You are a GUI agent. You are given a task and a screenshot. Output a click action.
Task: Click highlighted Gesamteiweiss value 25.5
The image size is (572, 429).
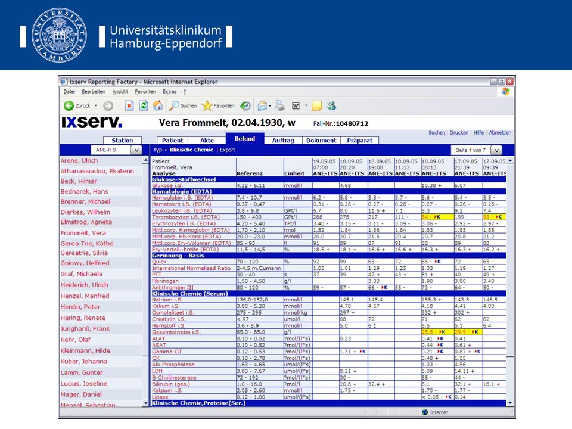coord(427,332)
